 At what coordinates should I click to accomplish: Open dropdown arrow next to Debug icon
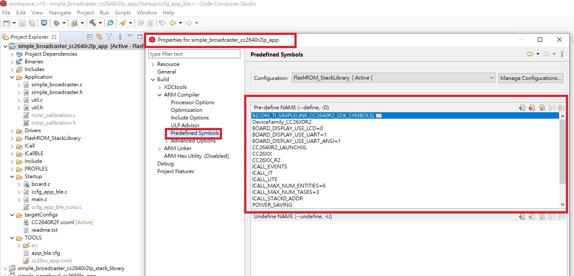pyautogui.click(x=64, y=23)
